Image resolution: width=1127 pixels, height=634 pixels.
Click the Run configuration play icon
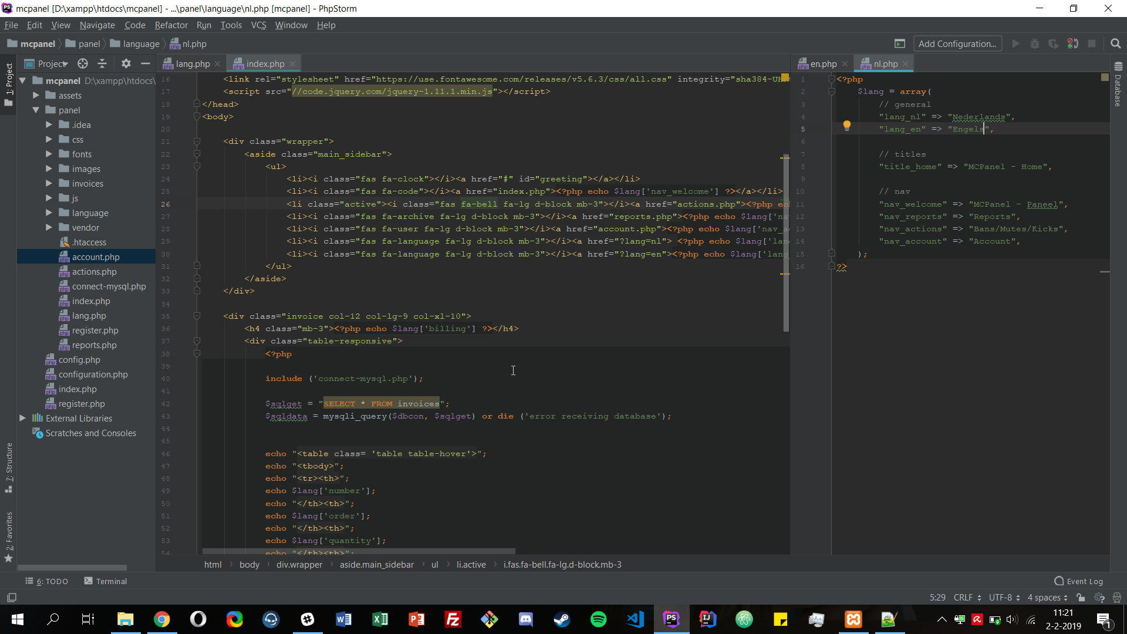[x=1015, y=44]
